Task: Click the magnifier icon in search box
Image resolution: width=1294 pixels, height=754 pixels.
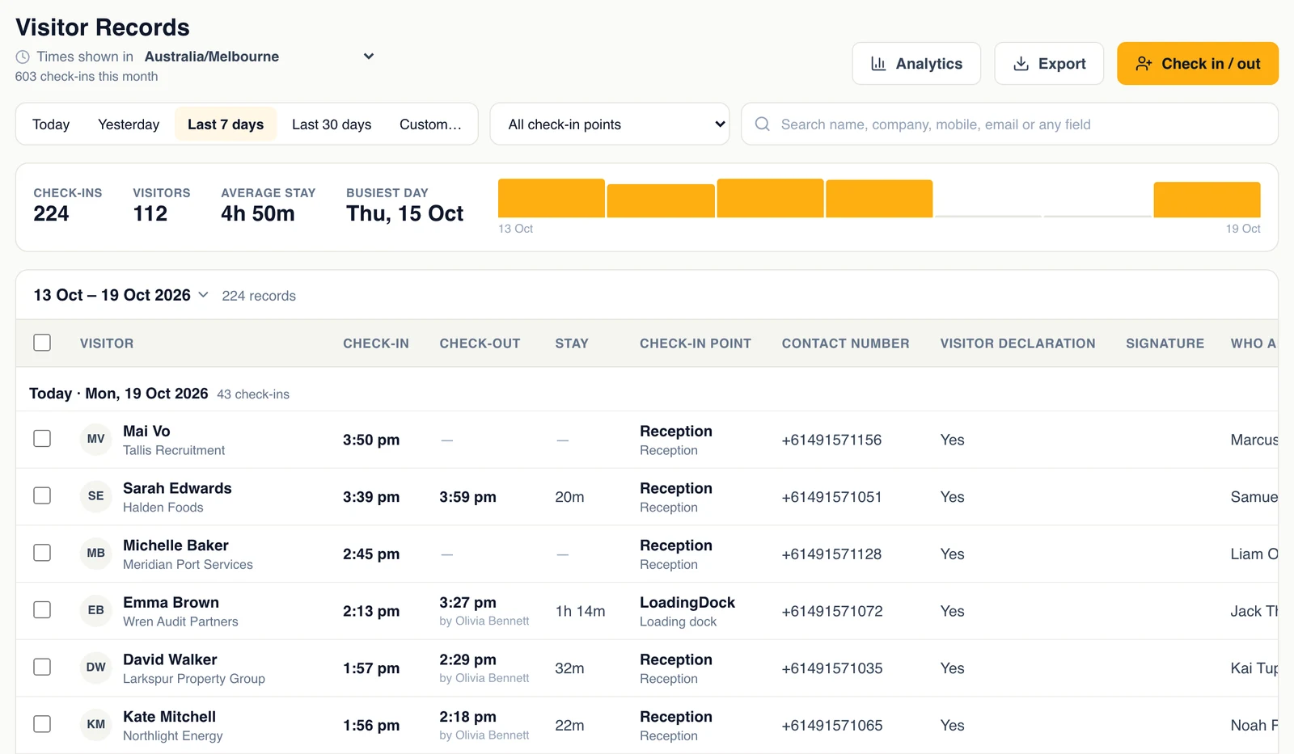Action: pos(762,124)
